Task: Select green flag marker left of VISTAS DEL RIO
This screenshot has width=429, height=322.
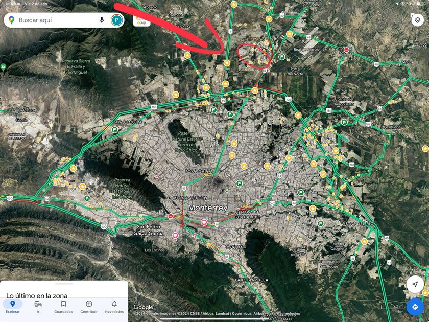Action: point(320,223)
